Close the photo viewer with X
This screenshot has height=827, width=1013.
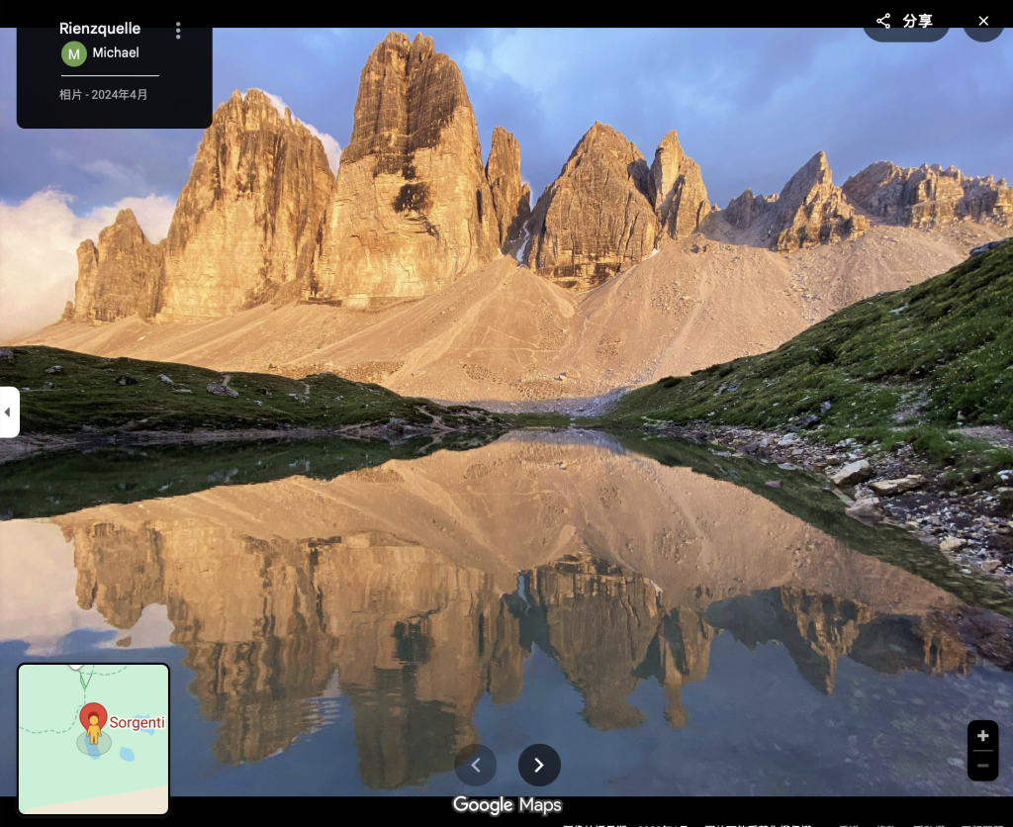(983, 21)
